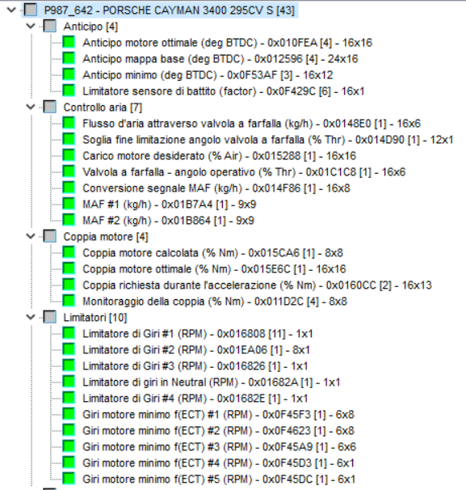Click green icon beside Anticipo motore ottimale

click(69, 42)
